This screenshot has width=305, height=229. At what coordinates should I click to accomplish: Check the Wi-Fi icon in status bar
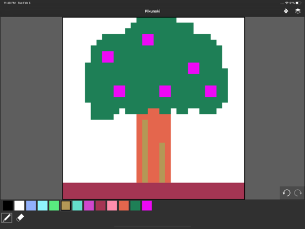click(287, 3)
